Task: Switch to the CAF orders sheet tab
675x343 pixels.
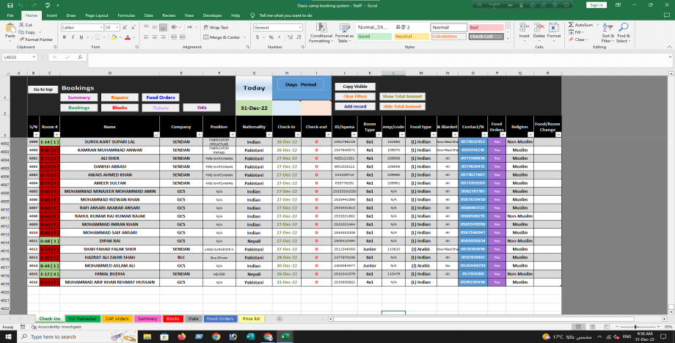Action: click(117, 319)
